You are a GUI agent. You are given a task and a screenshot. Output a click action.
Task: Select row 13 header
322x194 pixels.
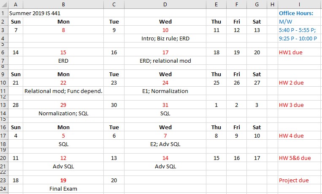(x=4, y=105)
